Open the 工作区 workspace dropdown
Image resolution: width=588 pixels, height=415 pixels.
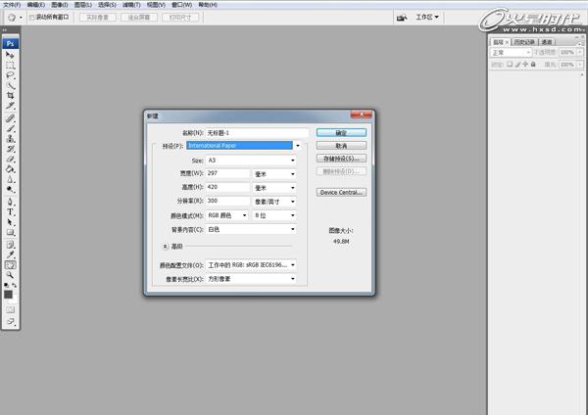click(x=427, y=18)
